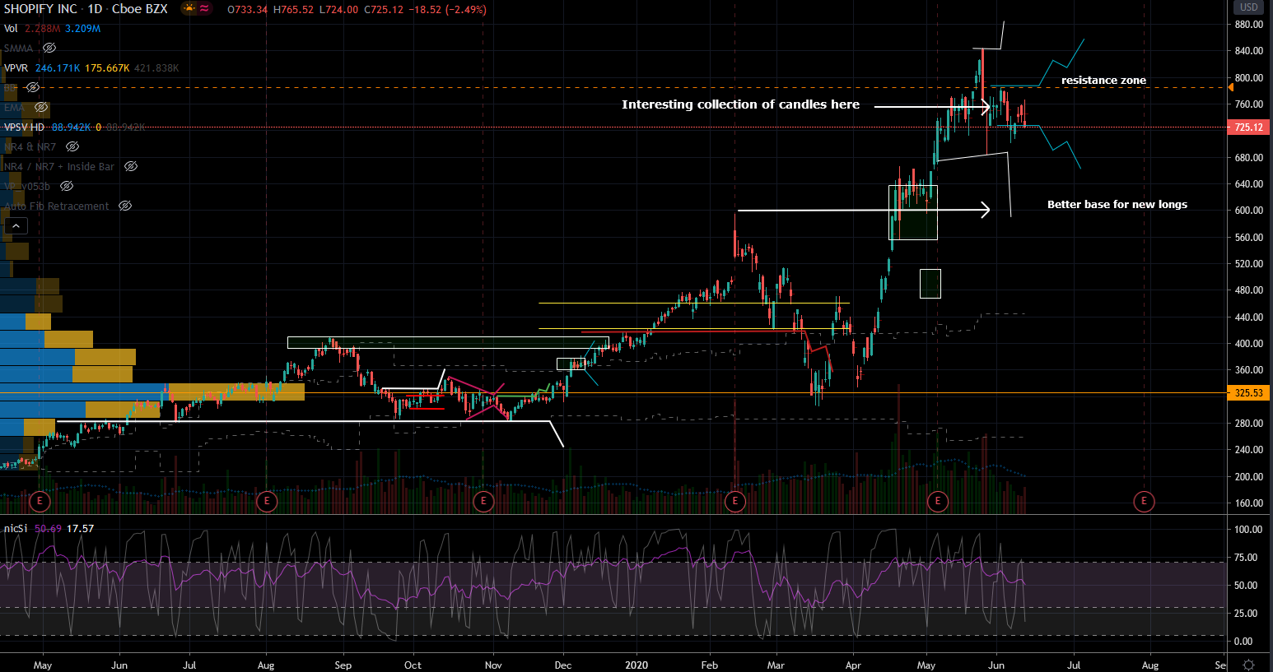1273x672 pixels.
Task: Collapse the indicator legend with the chevron button
Action: tap(16, 225)
